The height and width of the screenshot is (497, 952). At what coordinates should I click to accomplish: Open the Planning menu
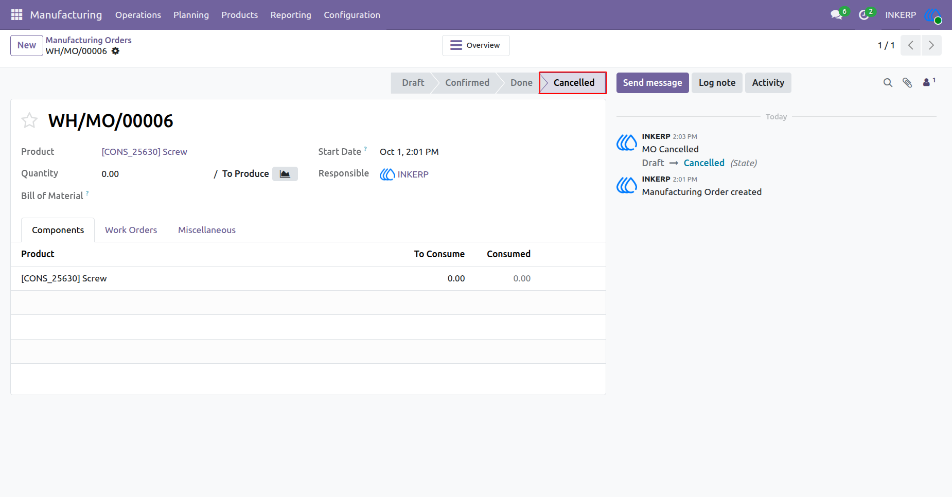click(191, 15)
